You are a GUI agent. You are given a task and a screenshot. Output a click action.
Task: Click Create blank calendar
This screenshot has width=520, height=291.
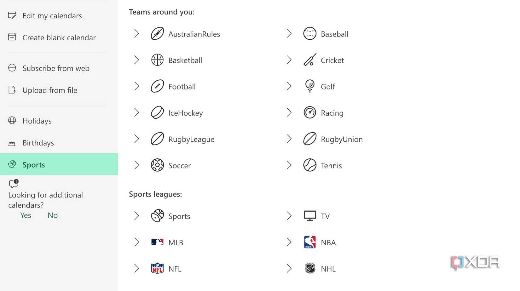pos(59,38)
